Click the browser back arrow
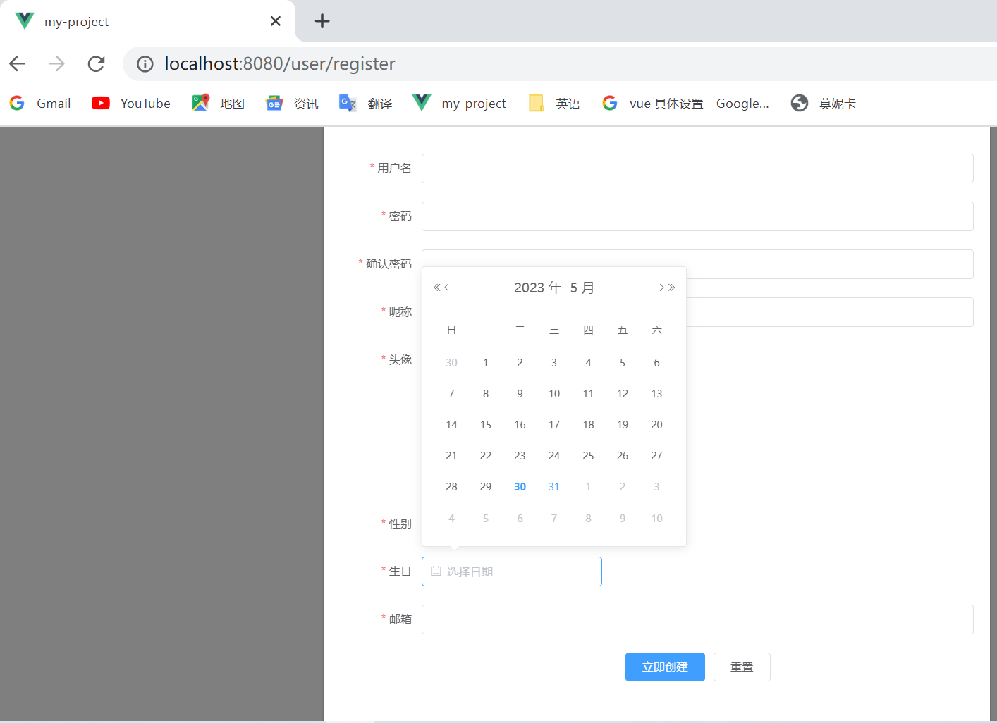 click(x=17, y=63)
